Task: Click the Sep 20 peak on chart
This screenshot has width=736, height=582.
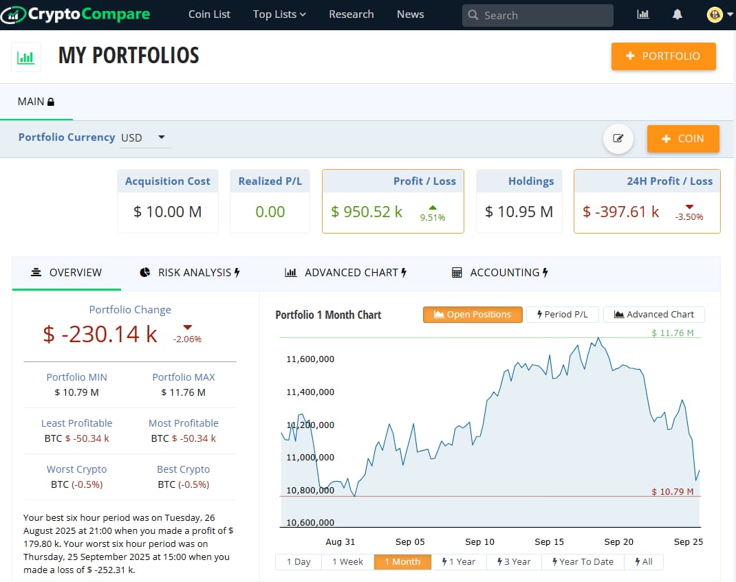Action: (599, 338)
